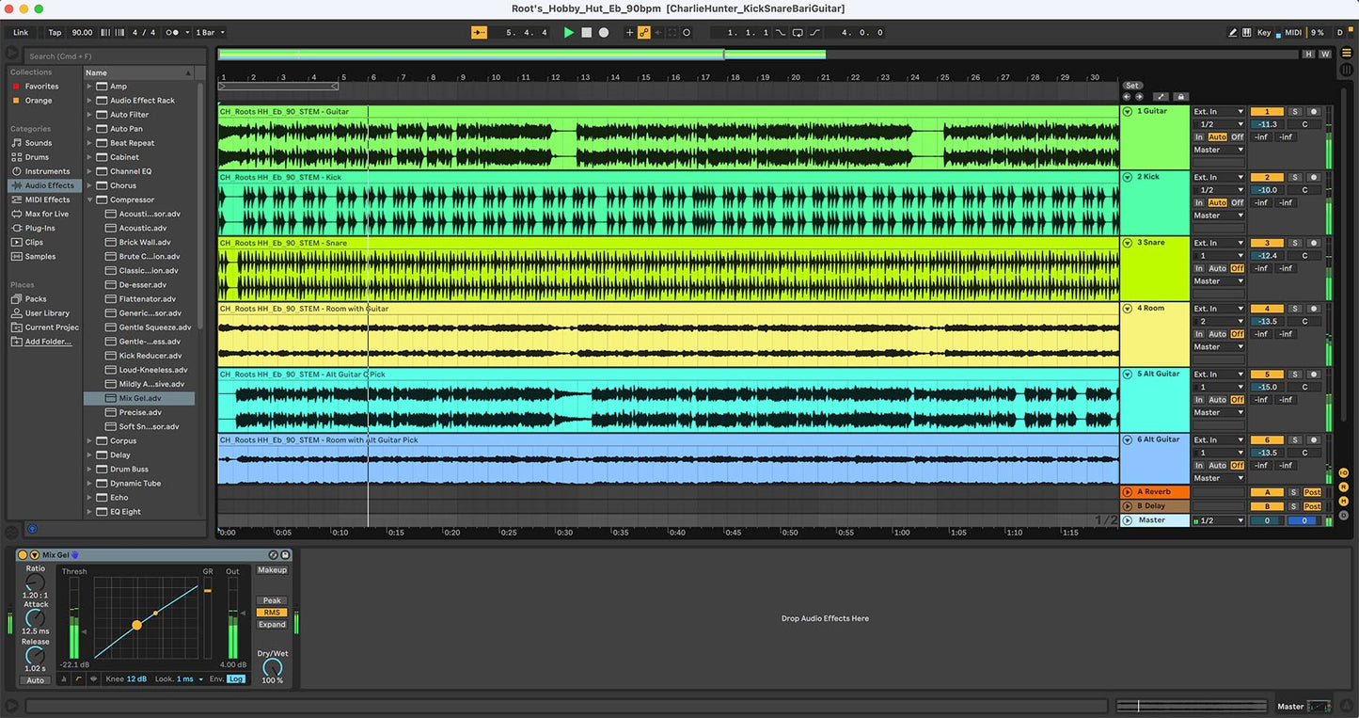Unfold the Delay folder in browser
1359x718 pixels.
[90, 455]
